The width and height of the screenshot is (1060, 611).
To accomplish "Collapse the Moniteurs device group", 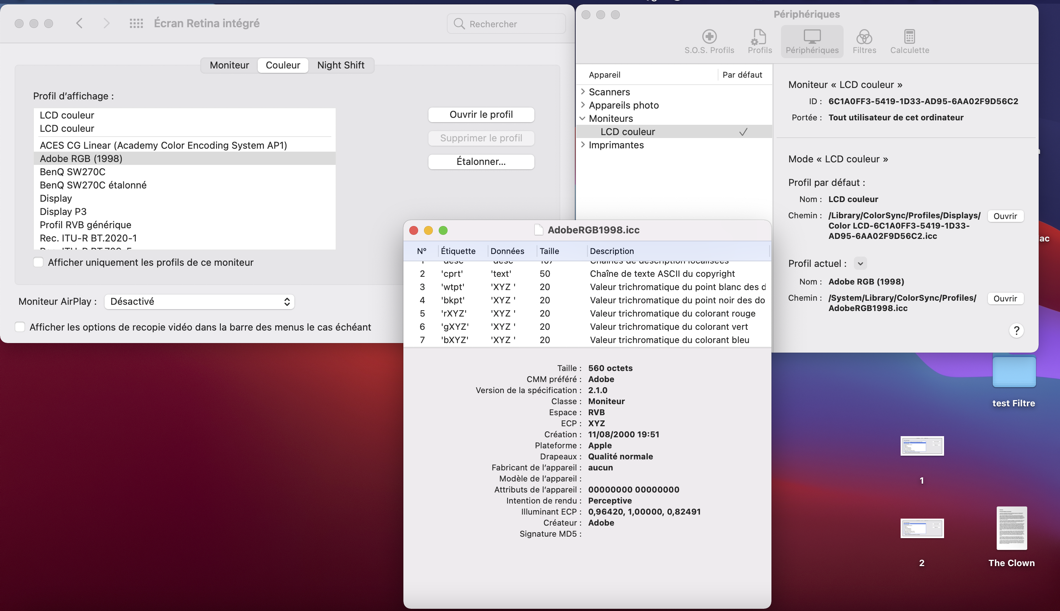I will 583,119.
